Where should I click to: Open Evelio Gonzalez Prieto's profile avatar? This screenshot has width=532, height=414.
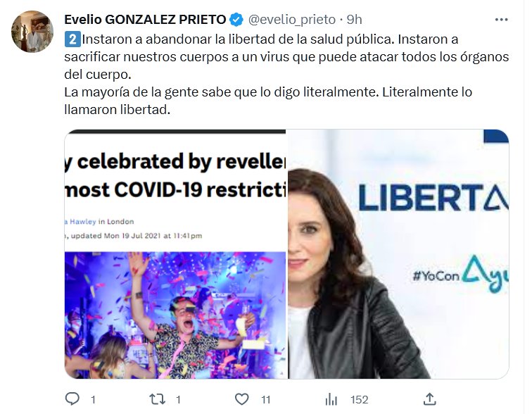(32, 32)
